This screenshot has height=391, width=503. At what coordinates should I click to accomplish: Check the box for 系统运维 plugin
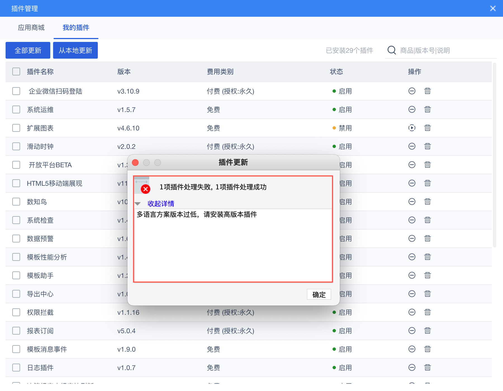(16, 109)
